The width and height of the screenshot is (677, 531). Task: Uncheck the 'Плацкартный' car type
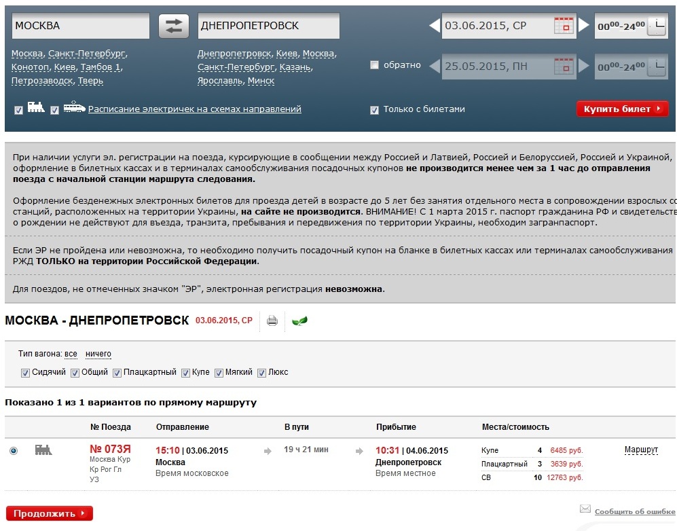pyautogui.click(x=117, y=372)
